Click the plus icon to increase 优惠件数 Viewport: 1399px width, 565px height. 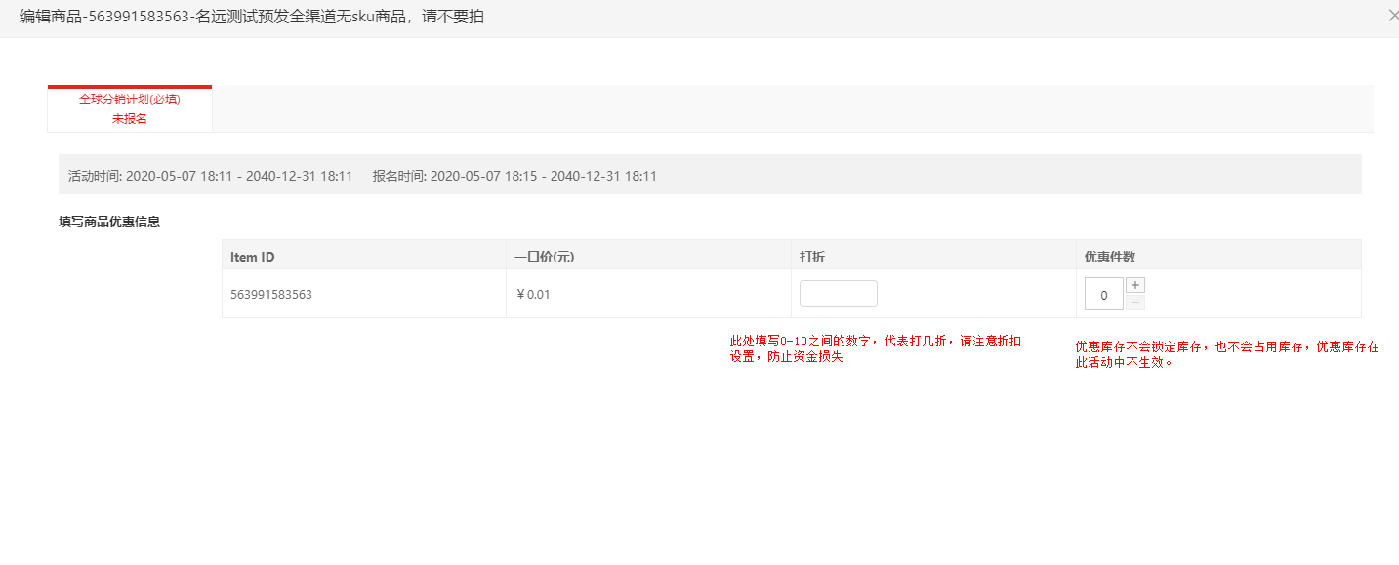tap(1135, 285)
